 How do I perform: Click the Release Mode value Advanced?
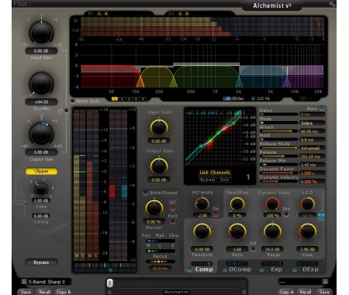(x=312, y=148)
